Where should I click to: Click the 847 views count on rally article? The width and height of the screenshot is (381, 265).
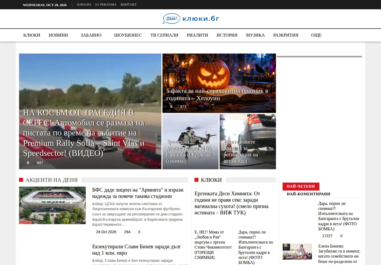[40, 163]
